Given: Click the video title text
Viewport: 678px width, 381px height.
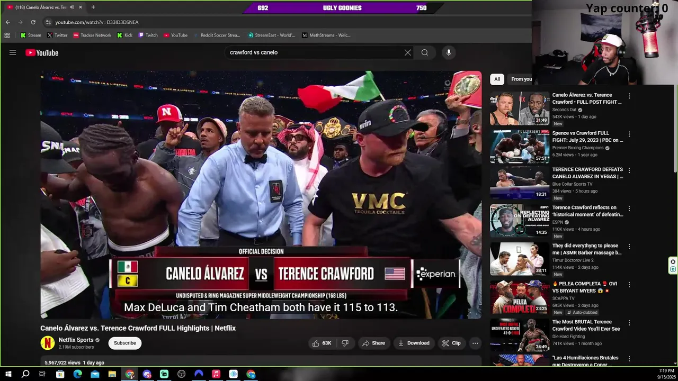Looking at the screenshot, I should [x=138, y=328].
